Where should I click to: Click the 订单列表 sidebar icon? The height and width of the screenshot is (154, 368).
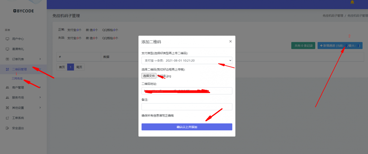tap(7, 59)
